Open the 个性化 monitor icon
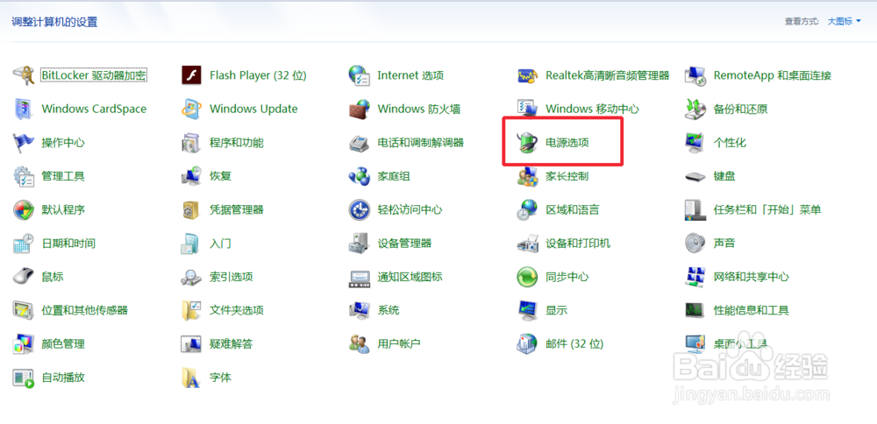The height and width of the screenshot is (424, 877). click(695, 143)
